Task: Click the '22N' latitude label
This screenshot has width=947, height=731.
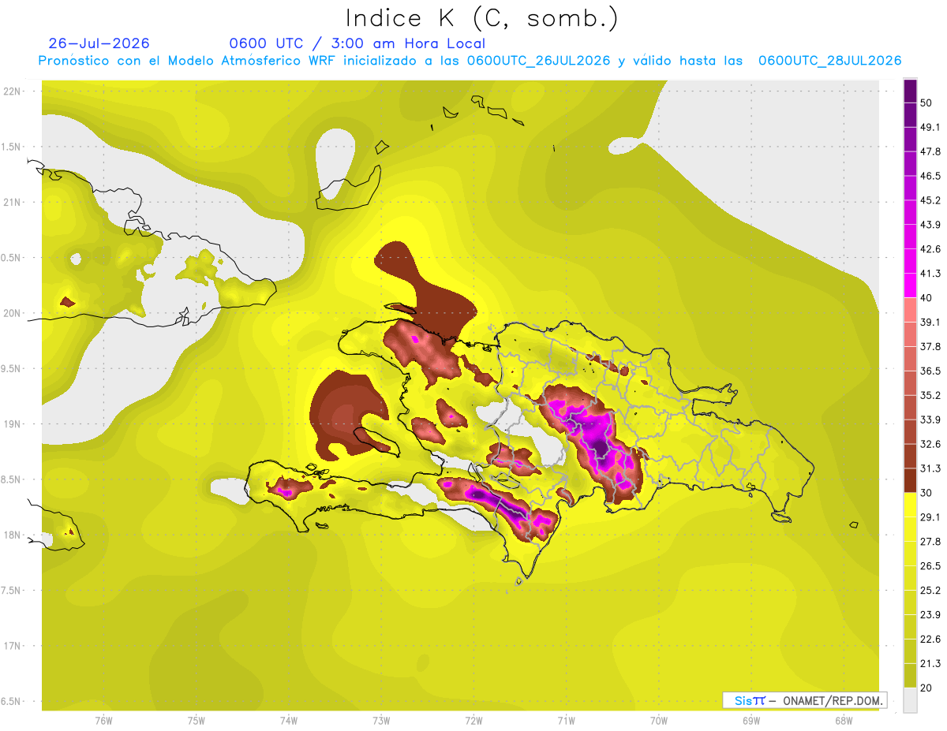Action: tap(13, 91)
